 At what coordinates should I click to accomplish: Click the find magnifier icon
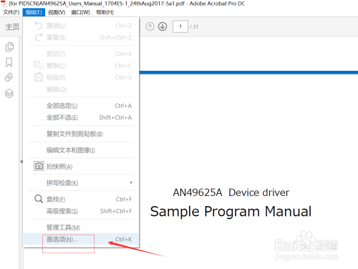coord(39,199)
